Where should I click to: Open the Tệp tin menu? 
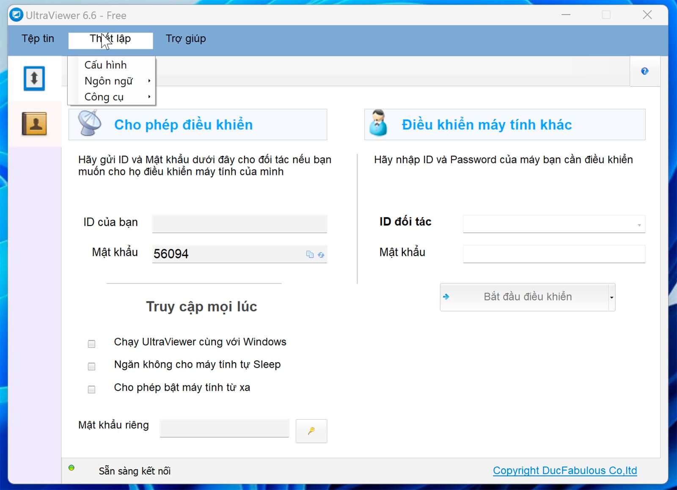tap(38, 39)
